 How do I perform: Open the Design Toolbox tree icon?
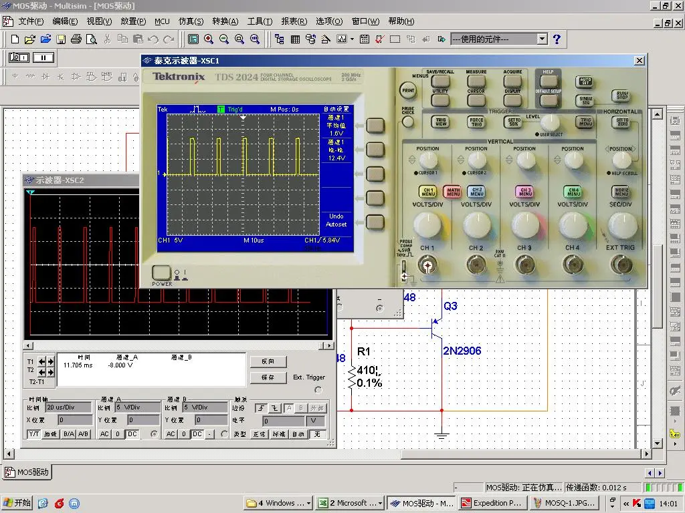pyautogui.click(x=280, y=39)
